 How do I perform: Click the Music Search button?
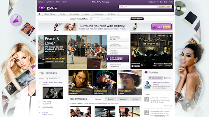137,19
